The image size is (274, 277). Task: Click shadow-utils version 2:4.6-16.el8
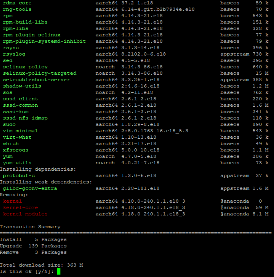click(140, 86)
